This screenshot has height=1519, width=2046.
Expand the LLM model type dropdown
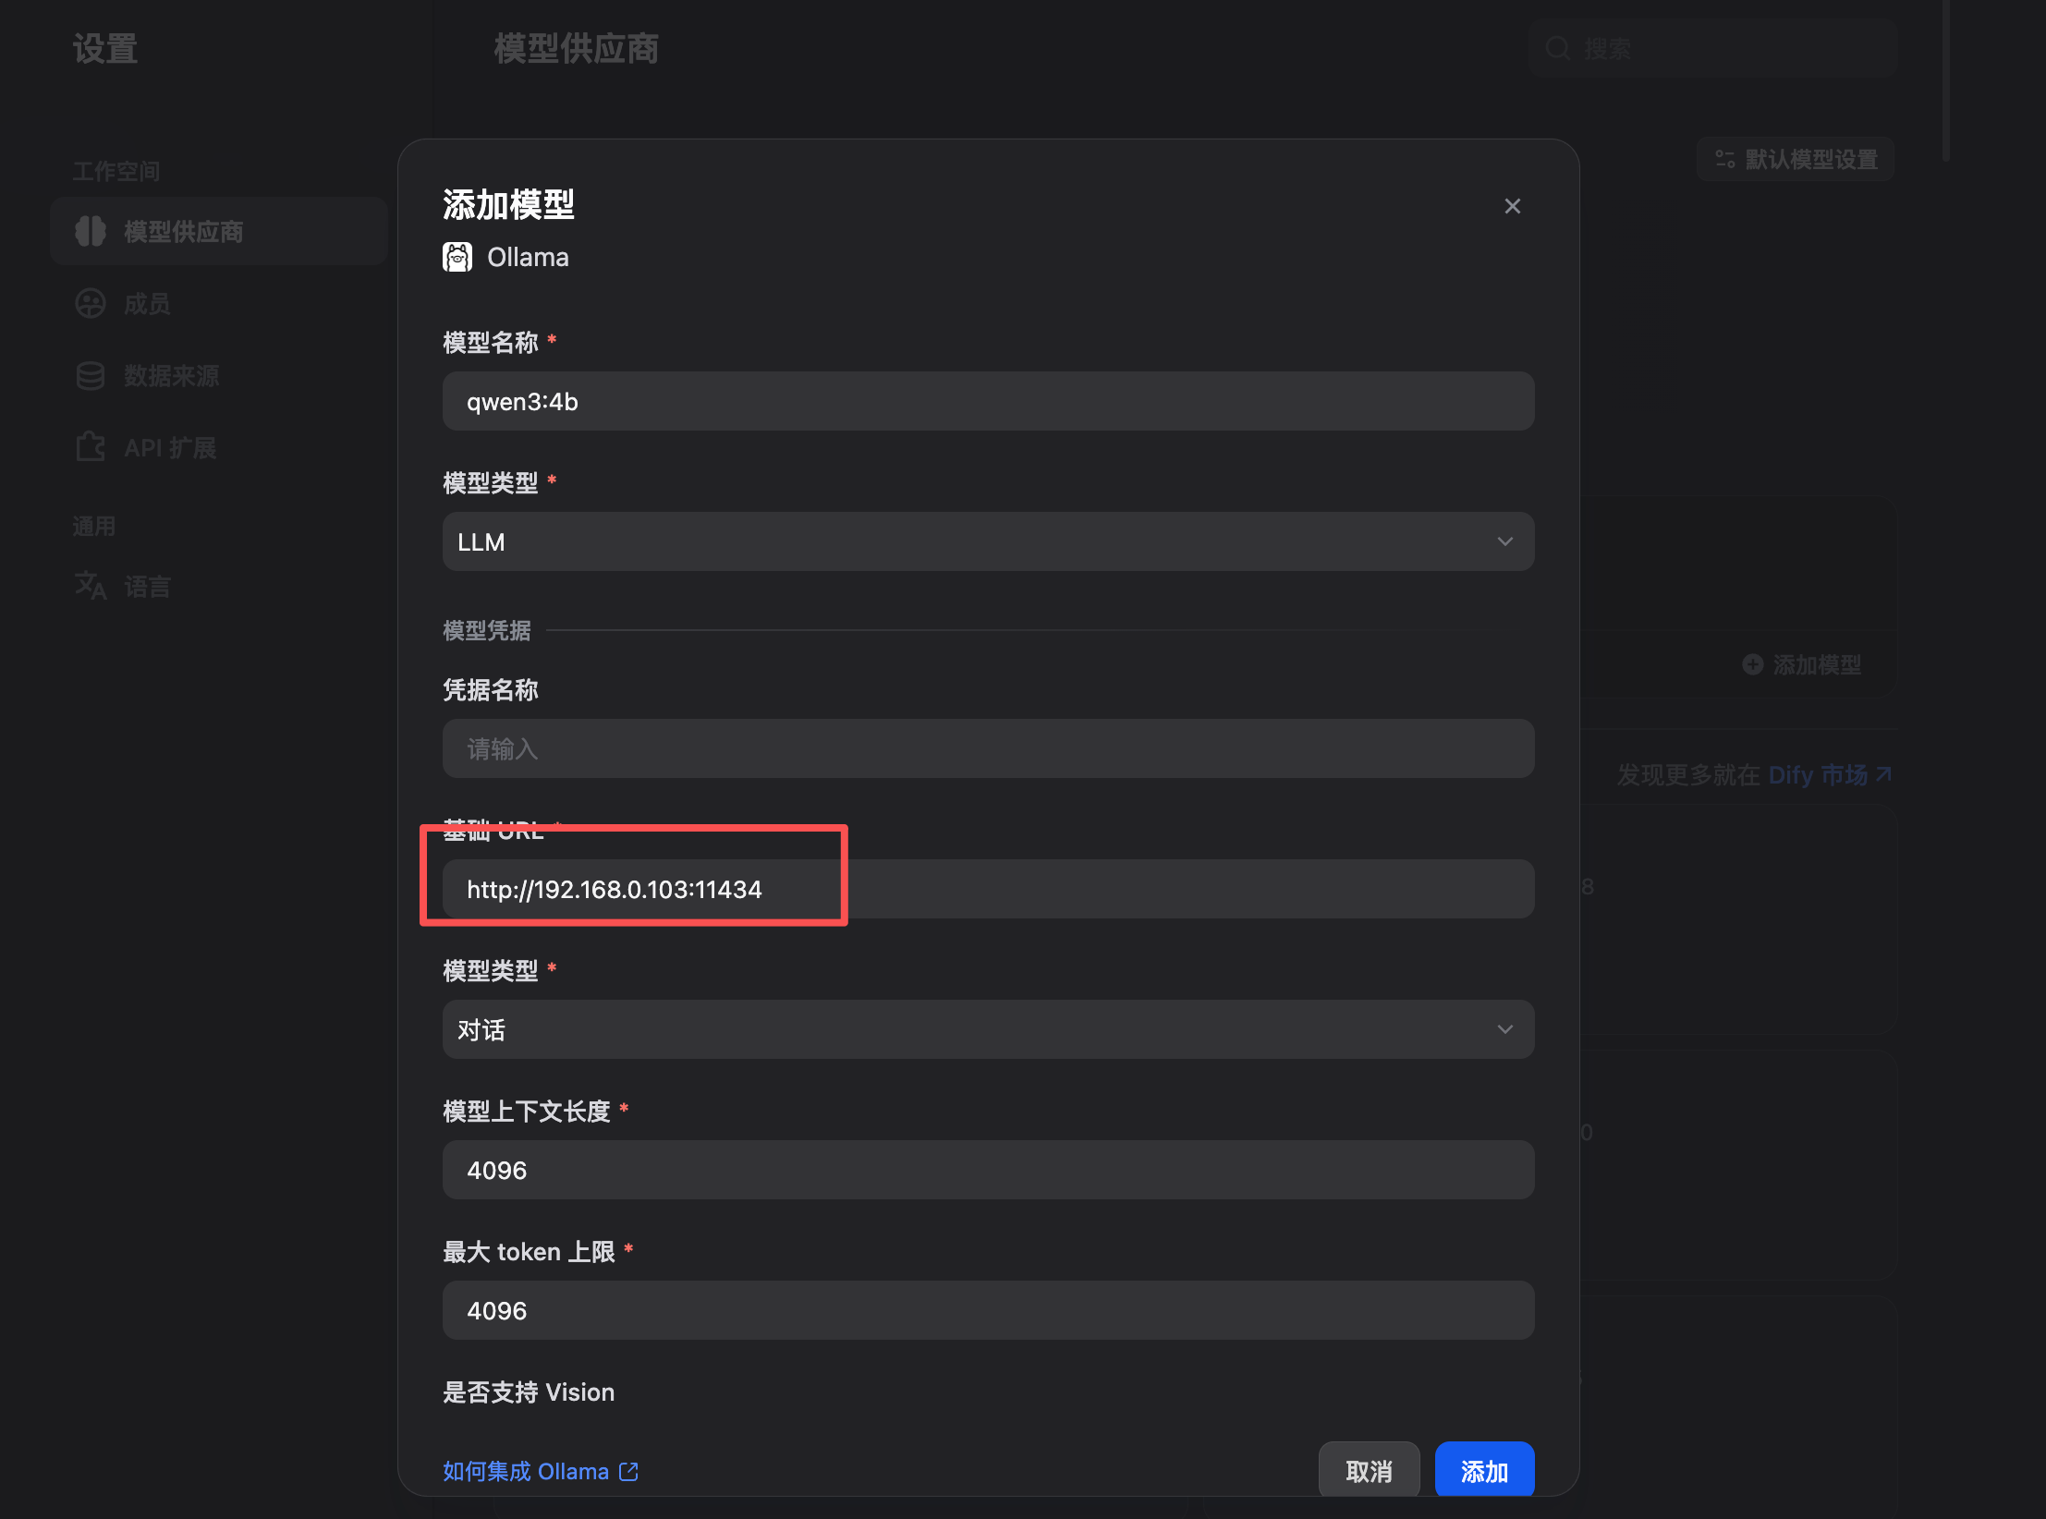coord(987,541)
